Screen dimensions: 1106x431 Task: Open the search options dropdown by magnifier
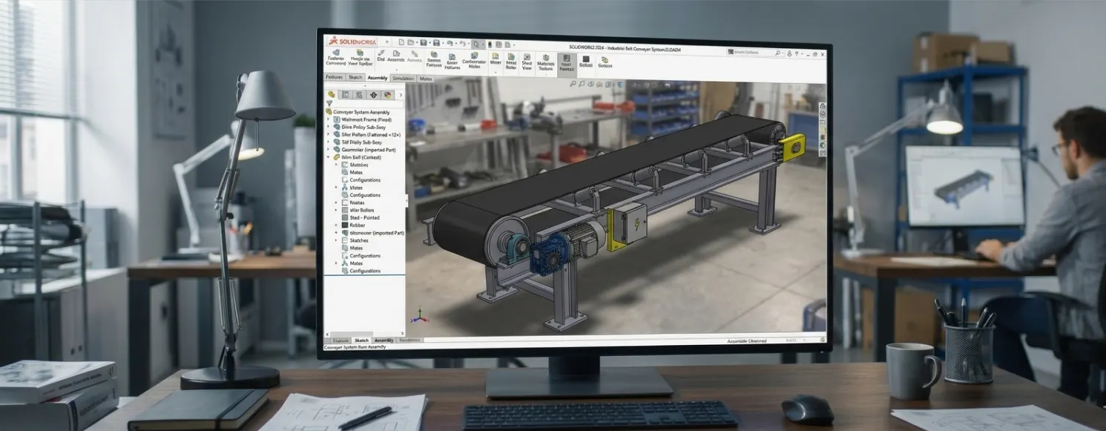[783, 53]
